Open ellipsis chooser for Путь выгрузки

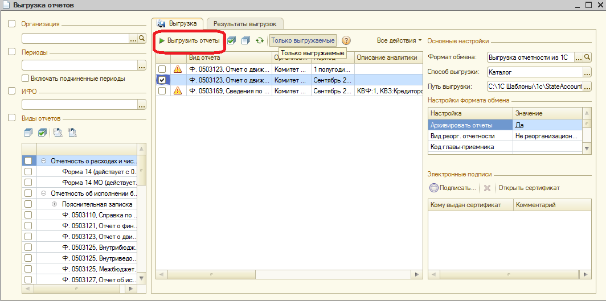[x=587, y=87]
